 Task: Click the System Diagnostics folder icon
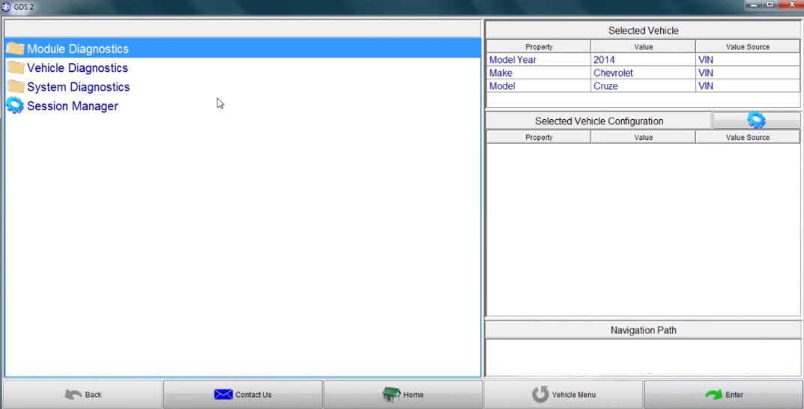(16, 87)
